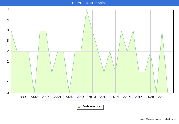The image size is (179, 124).
Task: Select the 2020 year label
Action: [x=150, y=97]
